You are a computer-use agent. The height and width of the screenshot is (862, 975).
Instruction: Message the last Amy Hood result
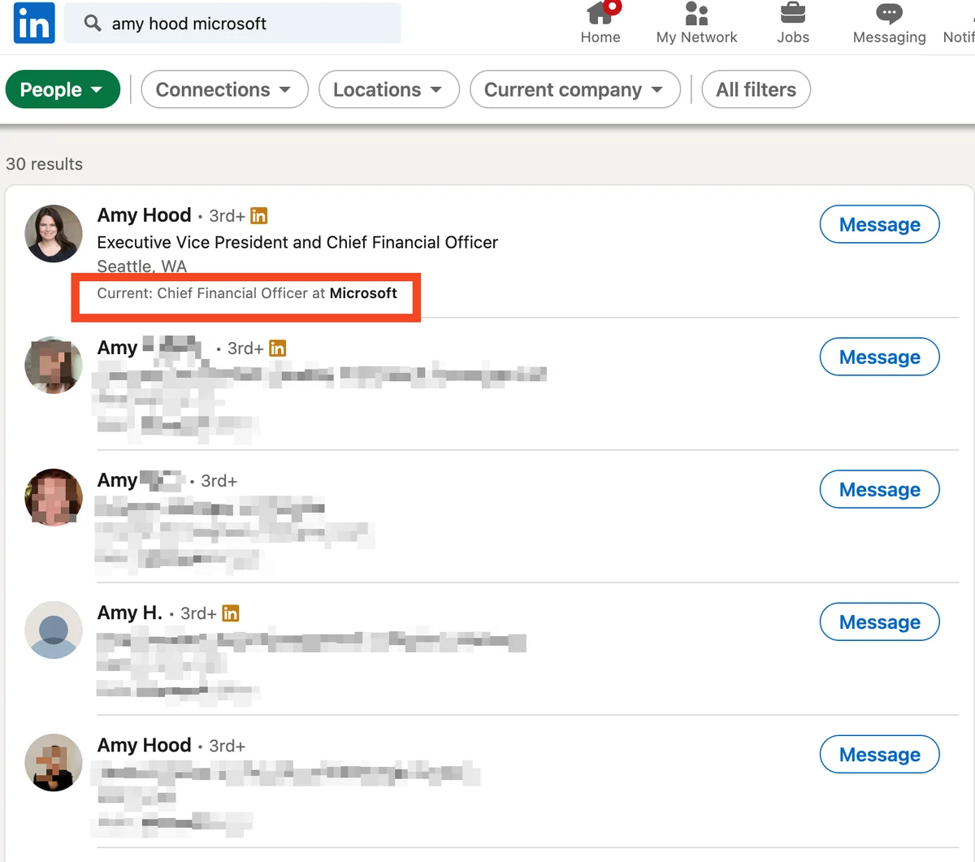pyautogui.click(x=879, y=754)
